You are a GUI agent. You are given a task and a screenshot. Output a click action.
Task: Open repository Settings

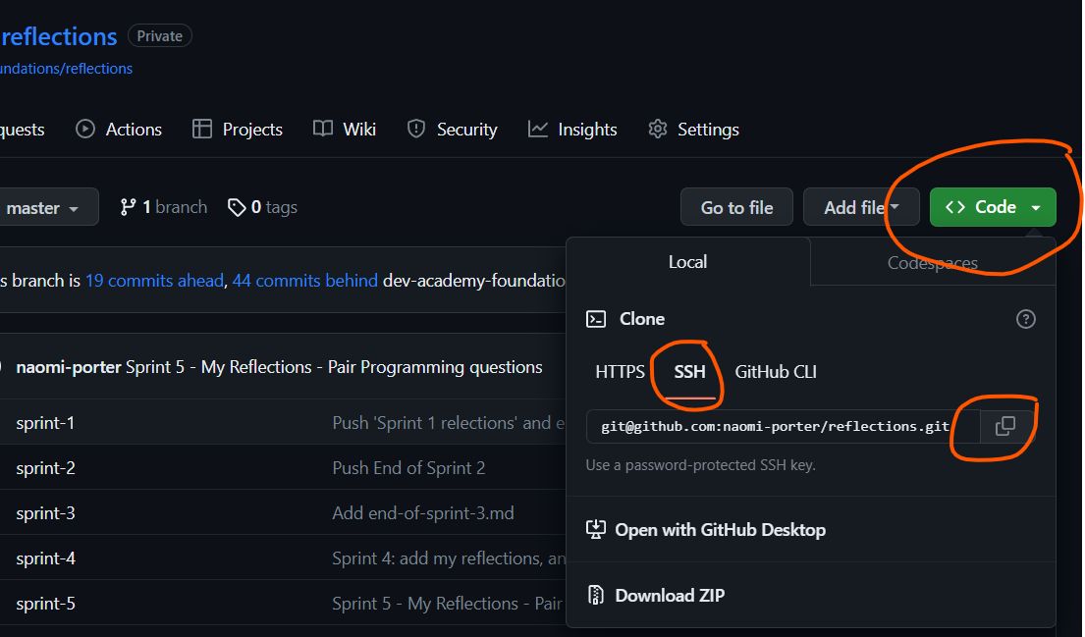click(x=693, y=129)
